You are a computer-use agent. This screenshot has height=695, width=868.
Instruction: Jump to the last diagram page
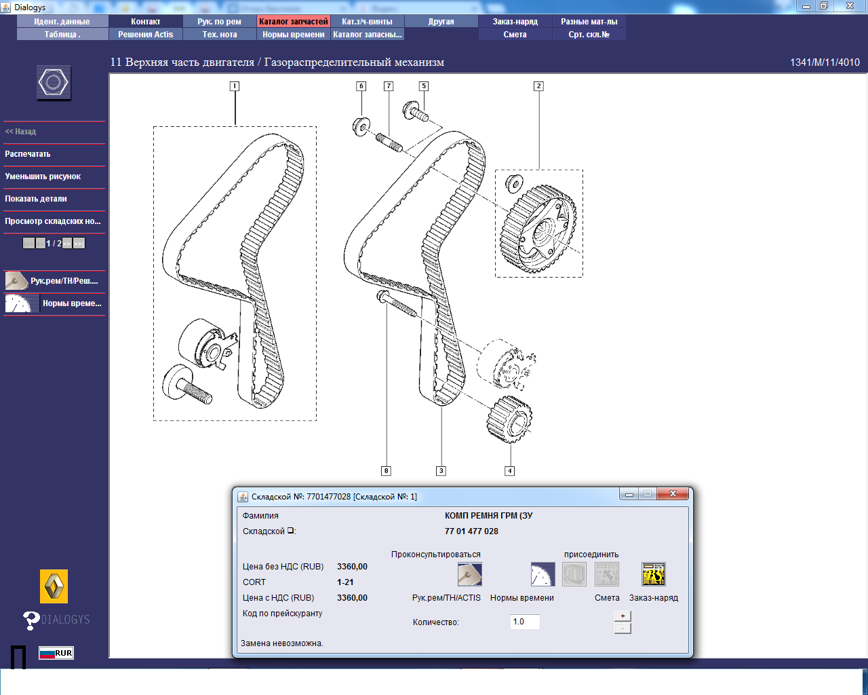click(79, 243)
